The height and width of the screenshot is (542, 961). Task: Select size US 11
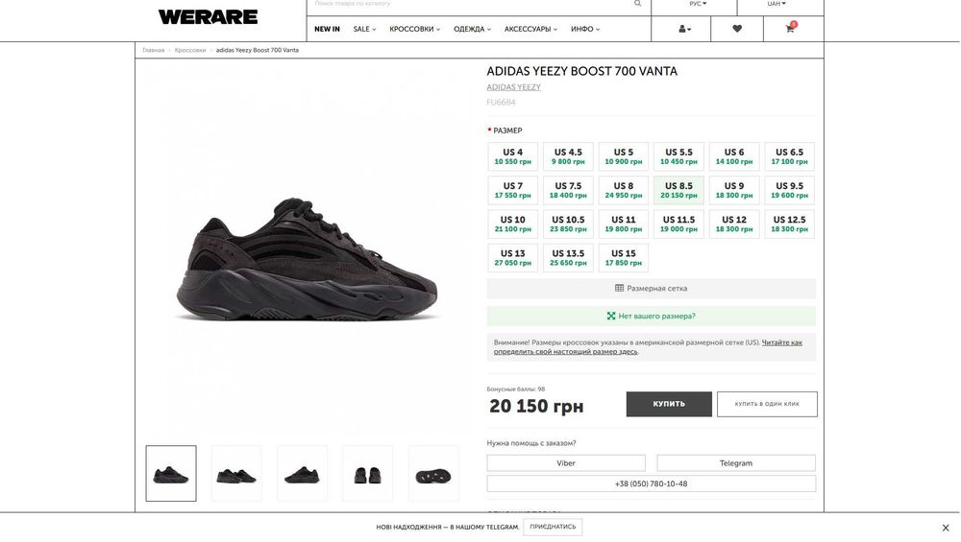coord(624,224)
